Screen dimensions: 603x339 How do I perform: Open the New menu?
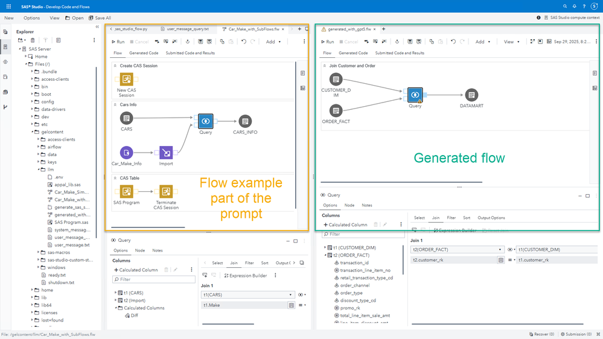point(9,17)
